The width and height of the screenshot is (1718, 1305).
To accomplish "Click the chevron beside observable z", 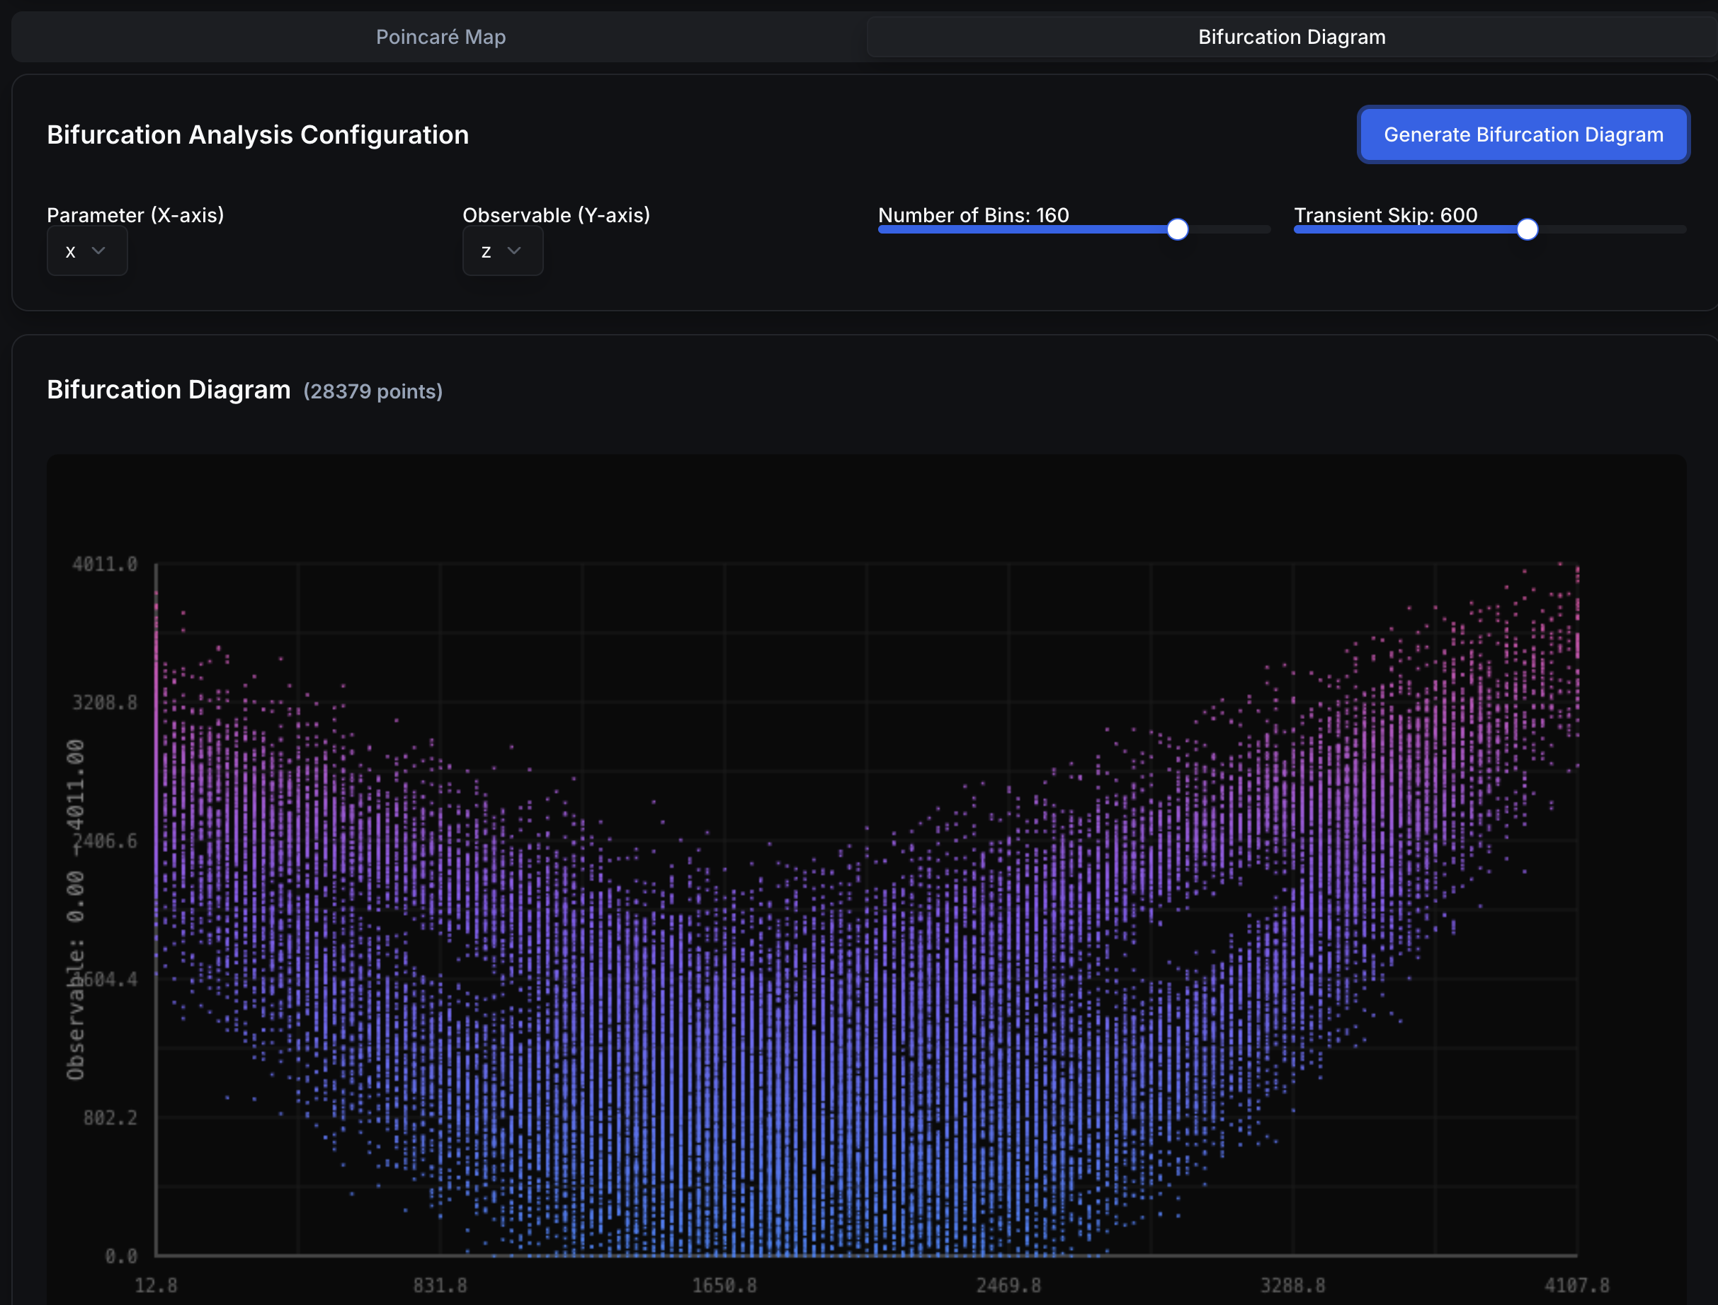I will click(514, 250).
